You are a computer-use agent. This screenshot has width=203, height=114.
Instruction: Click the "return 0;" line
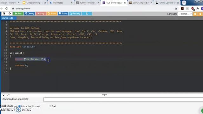click(22, 66)
